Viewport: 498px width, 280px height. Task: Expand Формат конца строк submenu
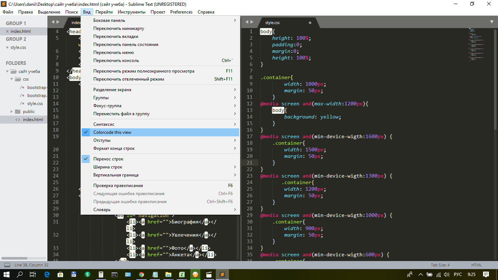(x=160, y=148)
